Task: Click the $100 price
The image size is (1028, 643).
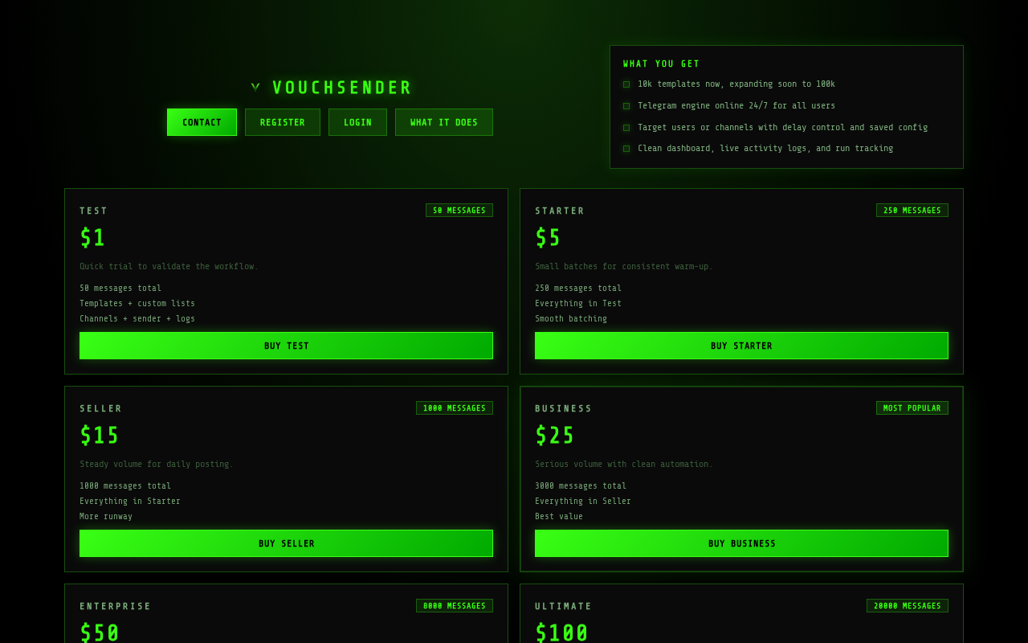Action: pyautogui.click(x=562, y=633)
